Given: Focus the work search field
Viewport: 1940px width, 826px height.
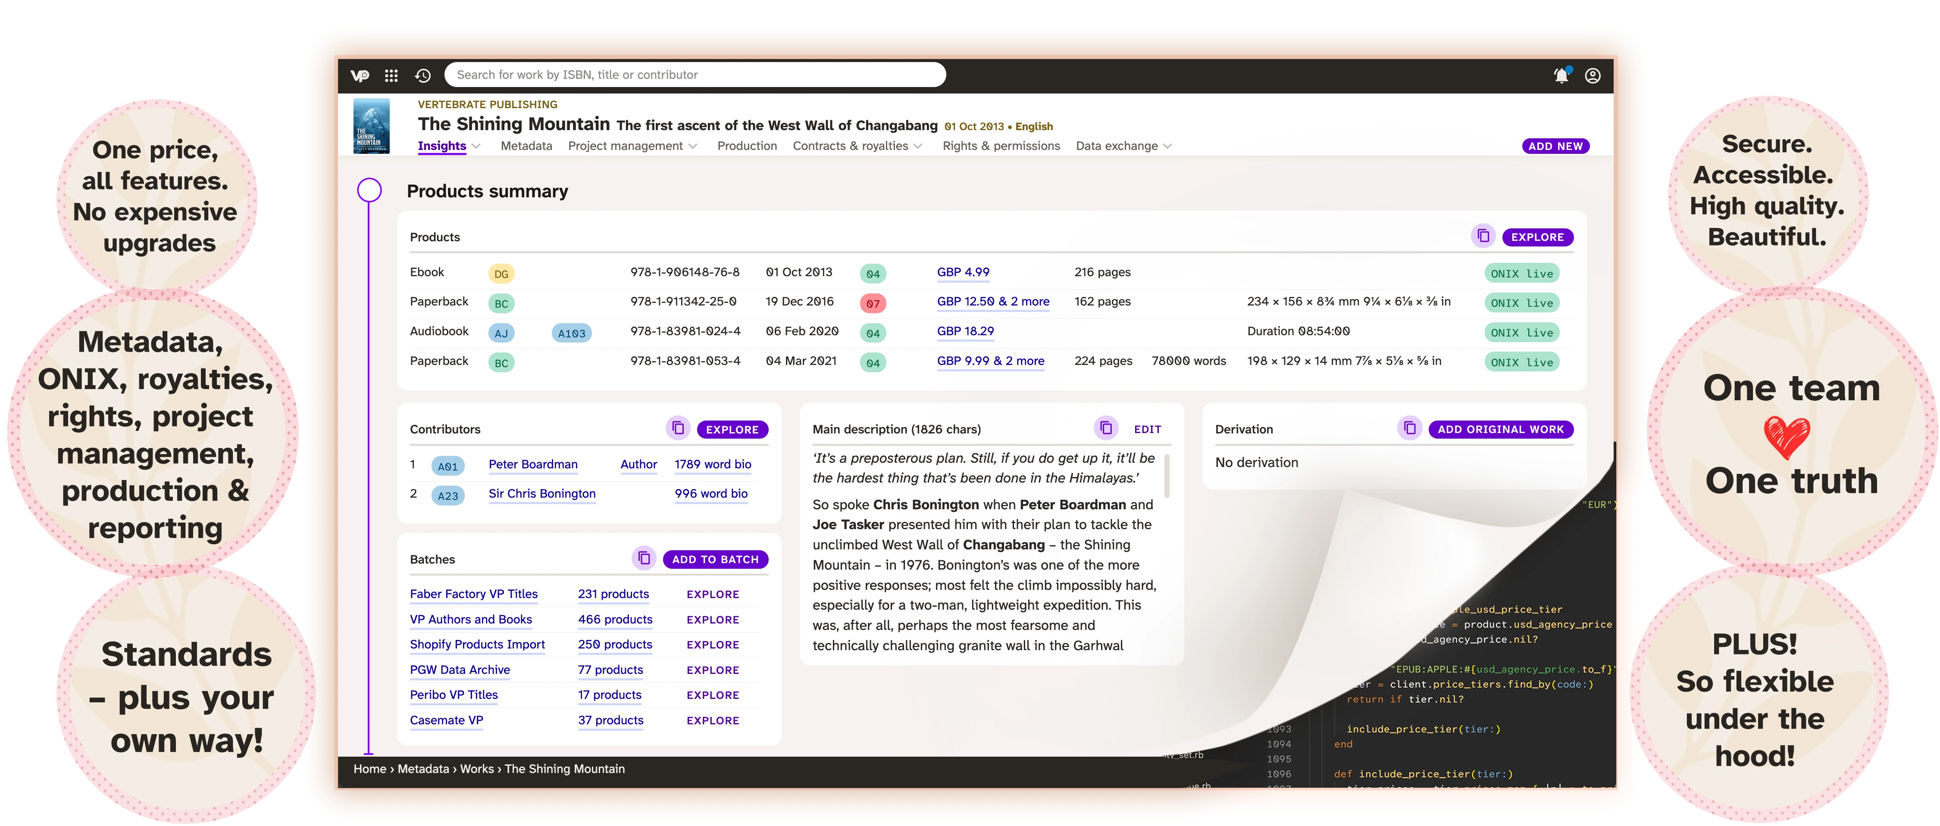Looking at the screenshot, I should [x=693, y=75].
